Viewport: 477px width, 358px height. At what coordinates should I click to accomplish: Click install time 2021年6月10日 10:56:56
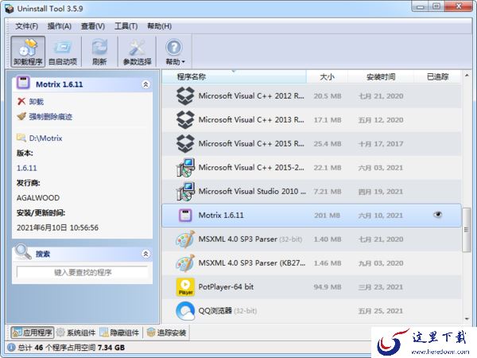57,228
